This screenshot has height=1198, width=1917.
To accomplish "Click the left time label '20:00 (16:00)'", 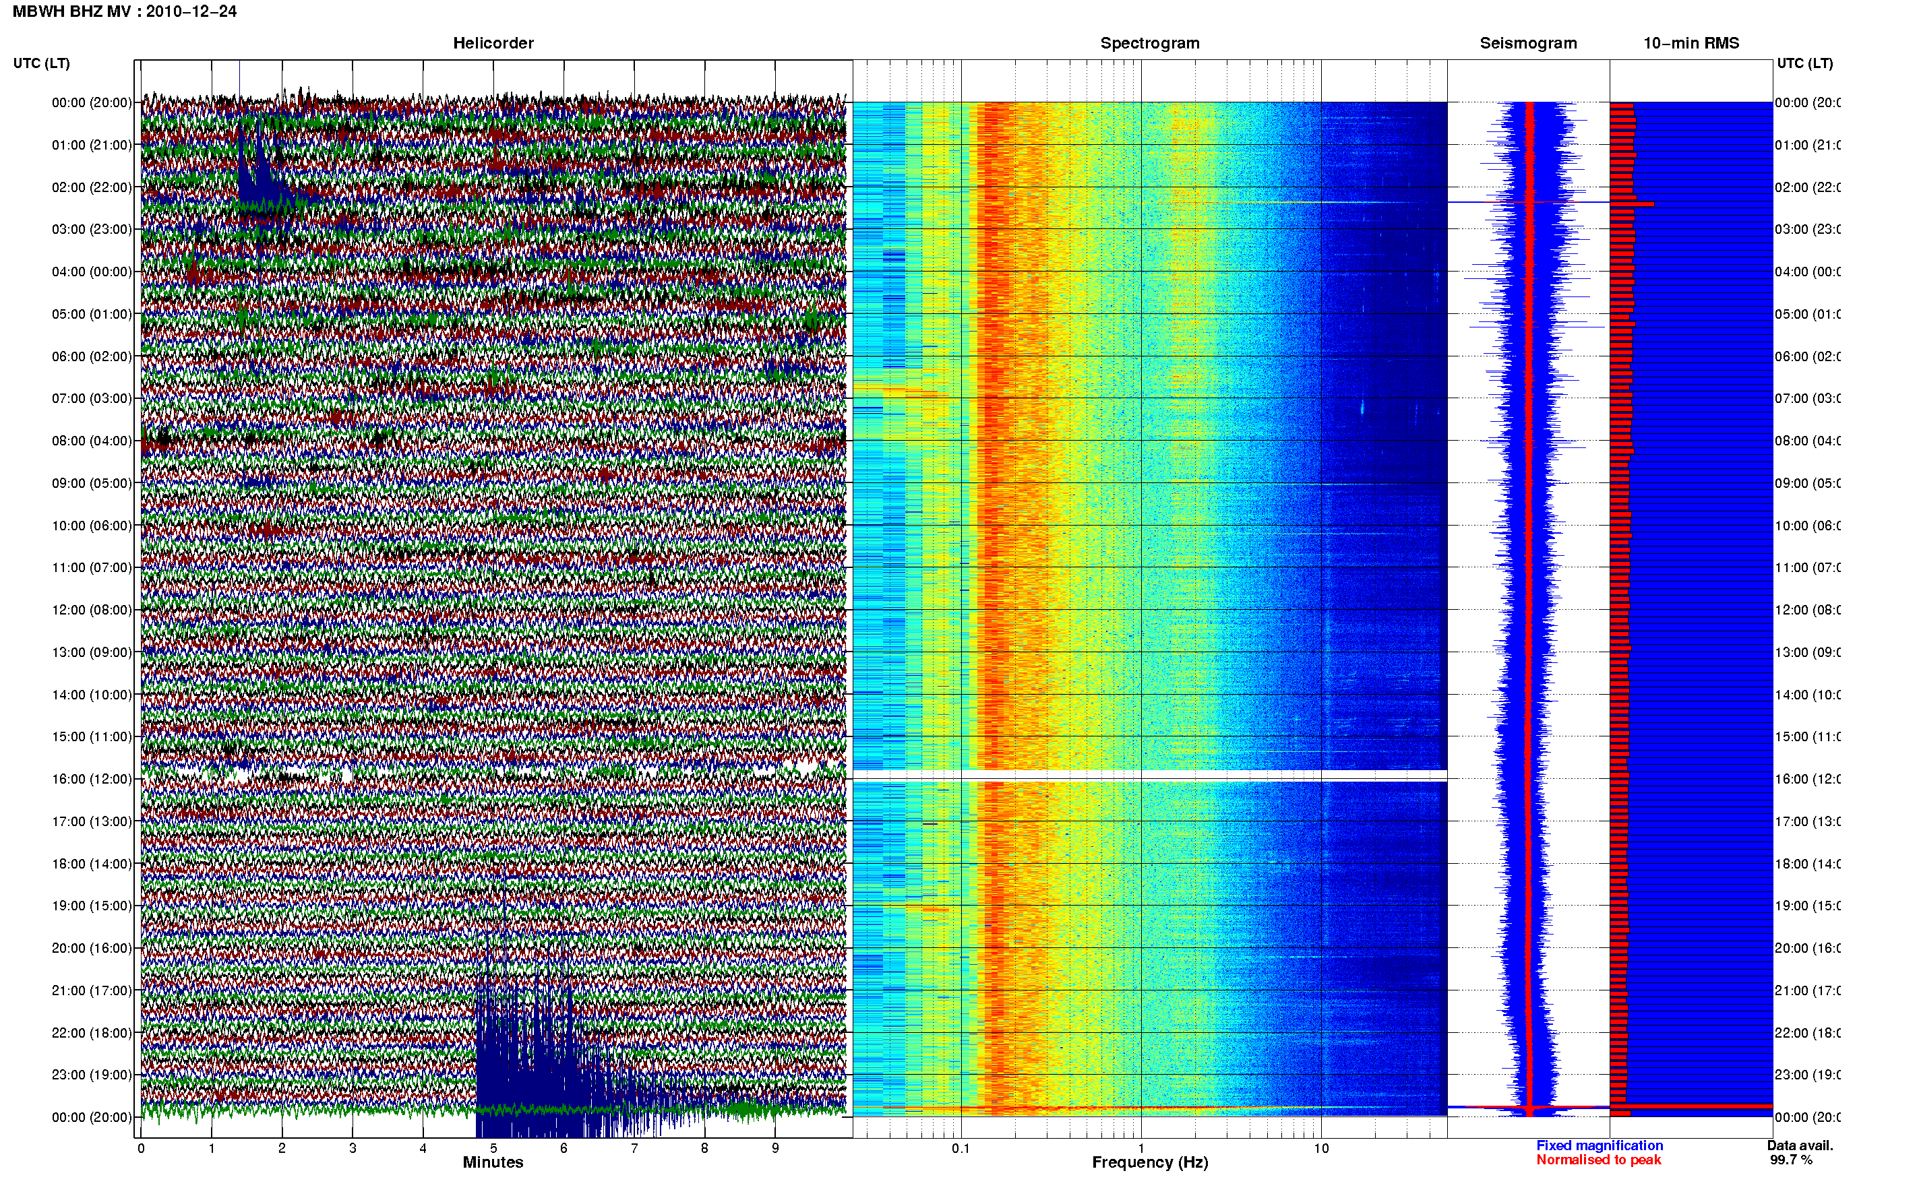I will point(92,949).
